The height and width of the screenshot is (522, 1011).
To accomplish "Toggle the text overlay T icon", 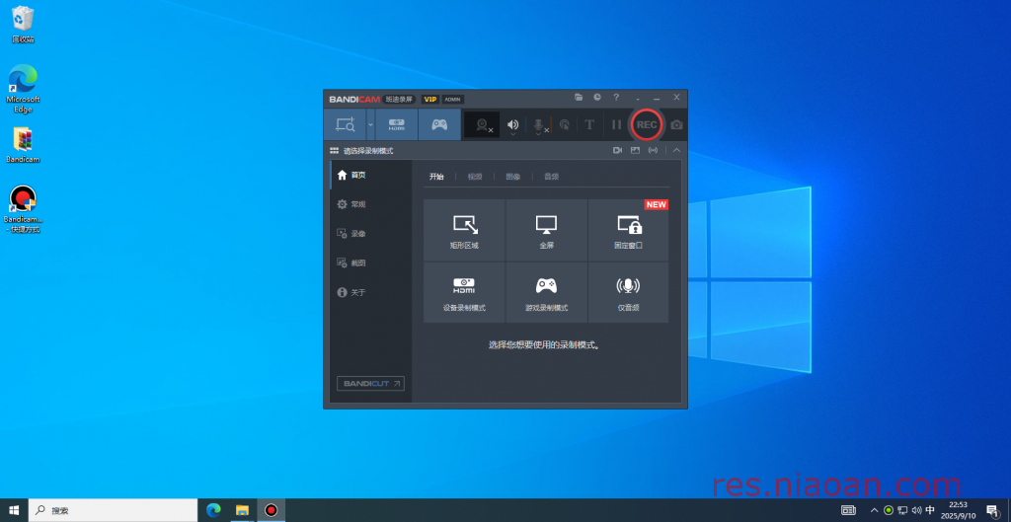I will coord(589,125).
